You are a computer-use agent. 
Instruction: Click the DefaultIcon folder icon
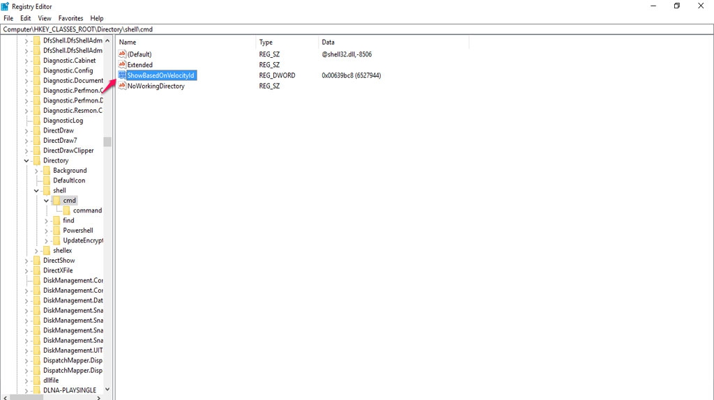coord(47,180)
